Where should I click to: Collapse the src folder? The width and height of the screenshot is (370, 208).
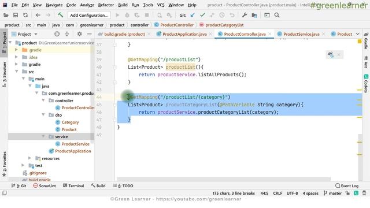pyautogui.click(x=17, y=72)
